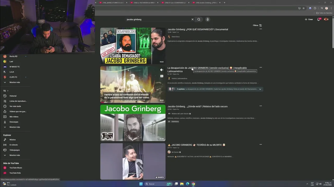Expand subscriptions with Mostrar más below CLIPS TC

[15, 82]
